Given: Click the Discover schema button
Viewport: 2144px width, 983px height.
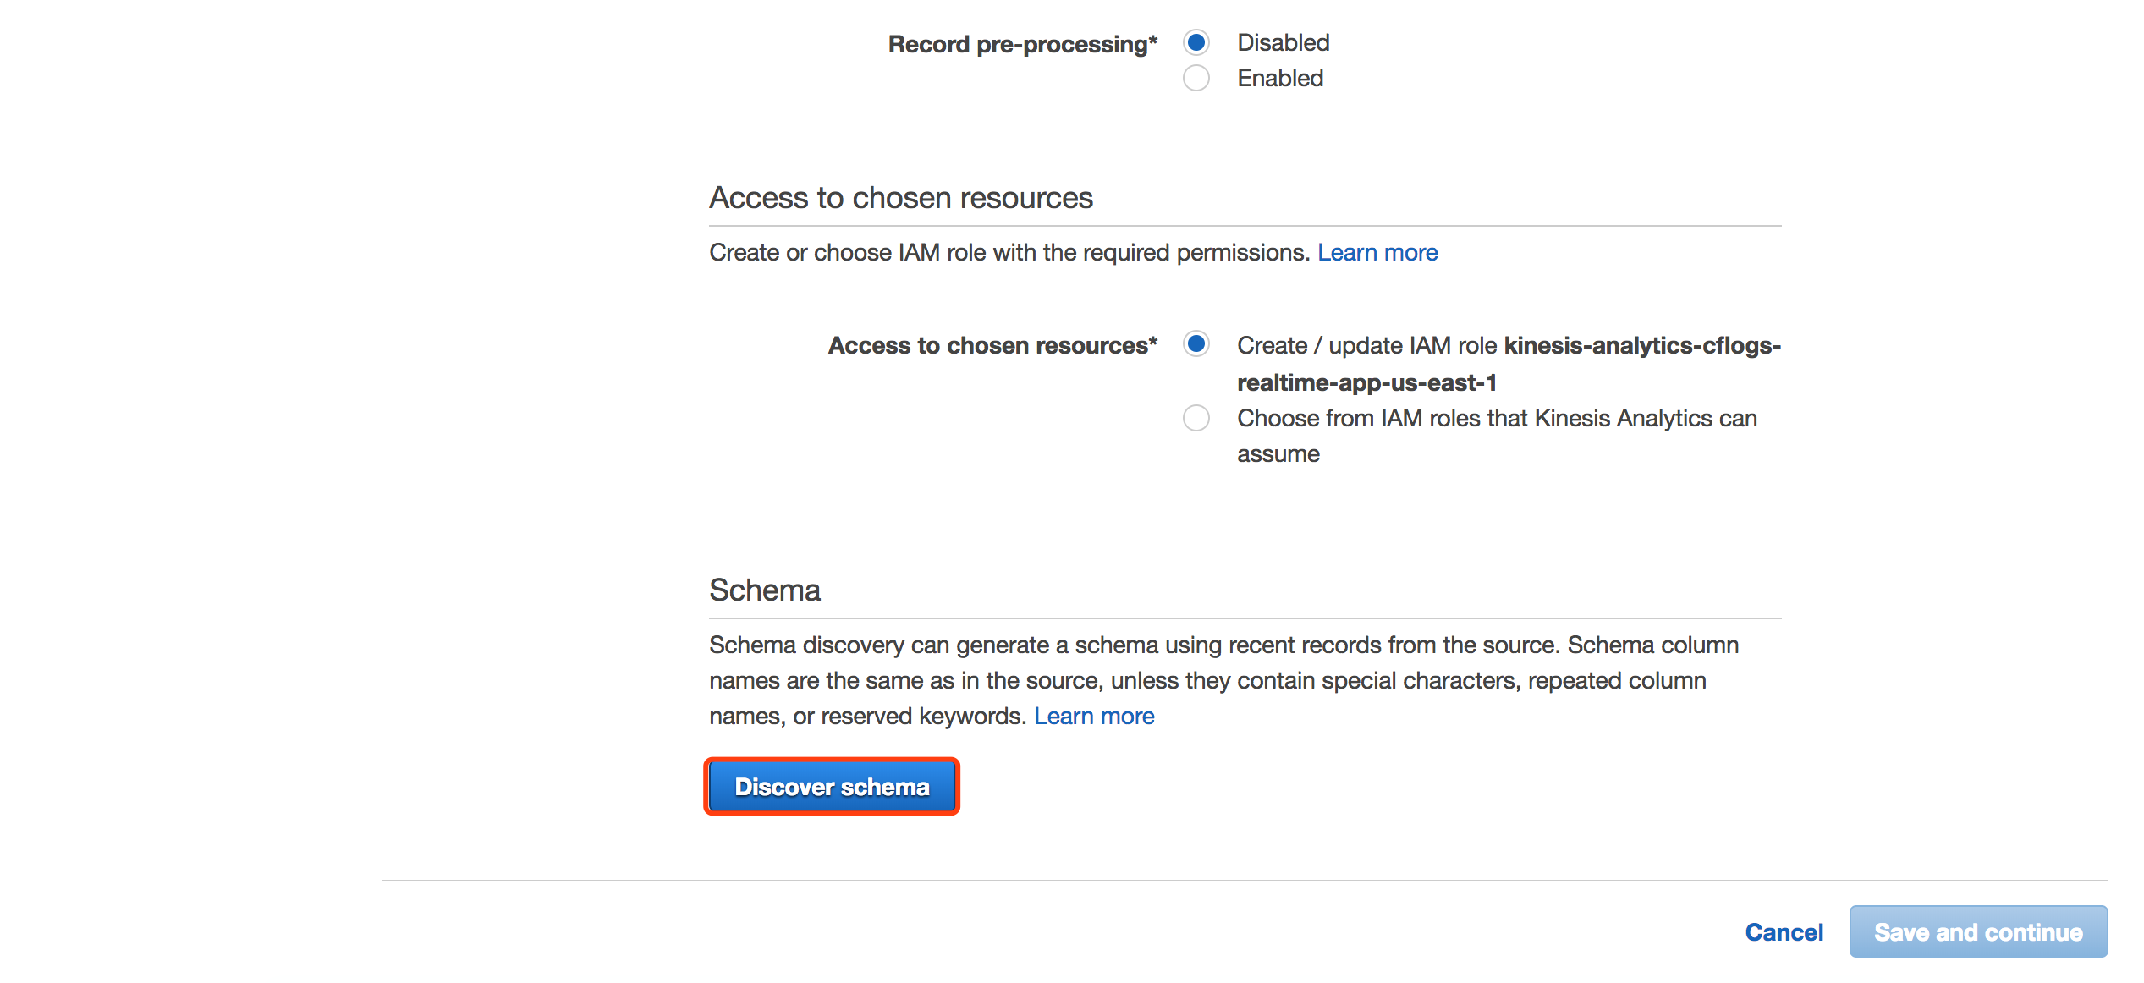Looking at the screenshot, I should tap(831, 787).
